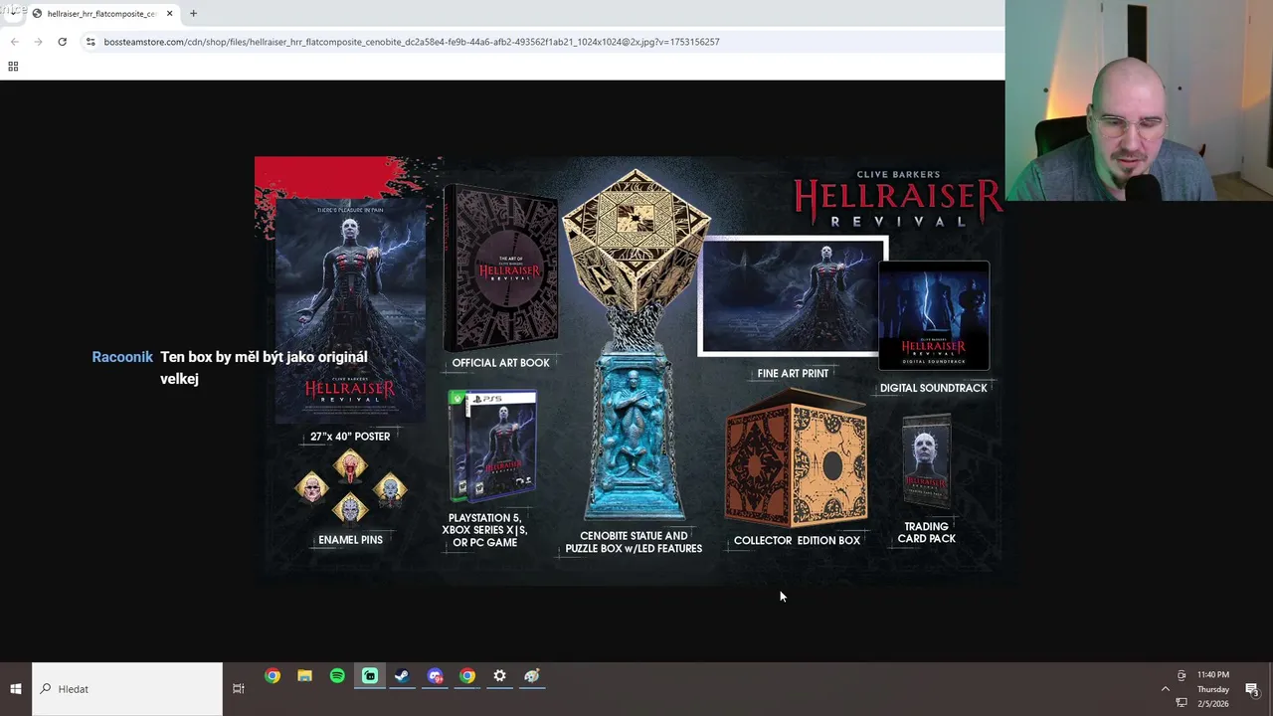Screen dimensions: 1273x716
Task: Open Steam from the taskbar
Action: click(402, 676)
